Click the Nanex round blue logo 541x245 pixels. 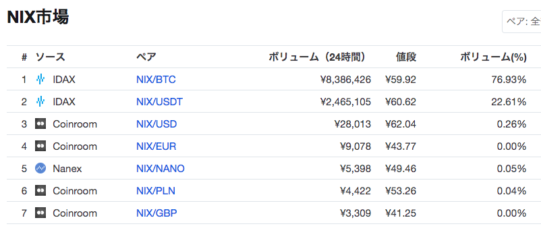pos(40,168)
